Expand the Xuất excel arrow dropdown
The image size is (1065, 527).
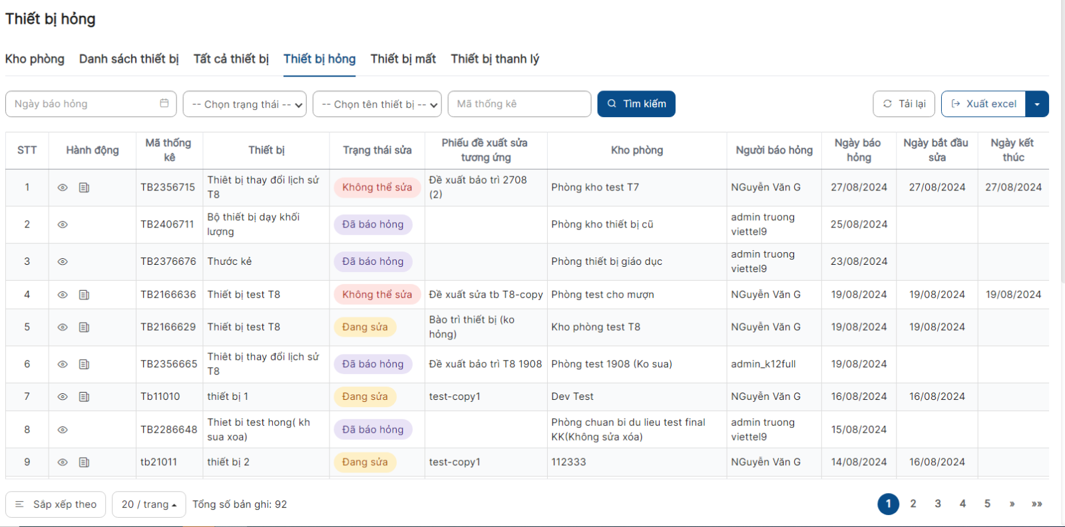(1037, 104)
